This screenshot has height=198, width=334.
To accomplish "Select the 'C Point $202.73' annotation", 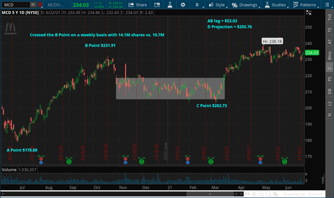I will click(212, 106).
